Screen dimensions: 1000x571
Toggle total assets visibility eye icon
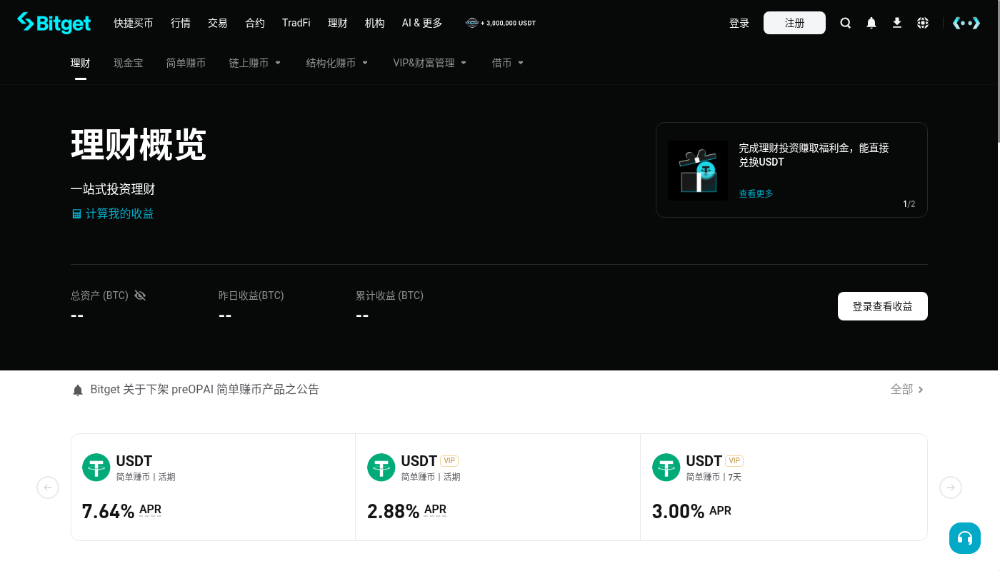click(x=140, y=295)
